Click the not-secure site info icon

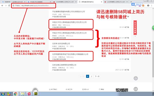13,6
